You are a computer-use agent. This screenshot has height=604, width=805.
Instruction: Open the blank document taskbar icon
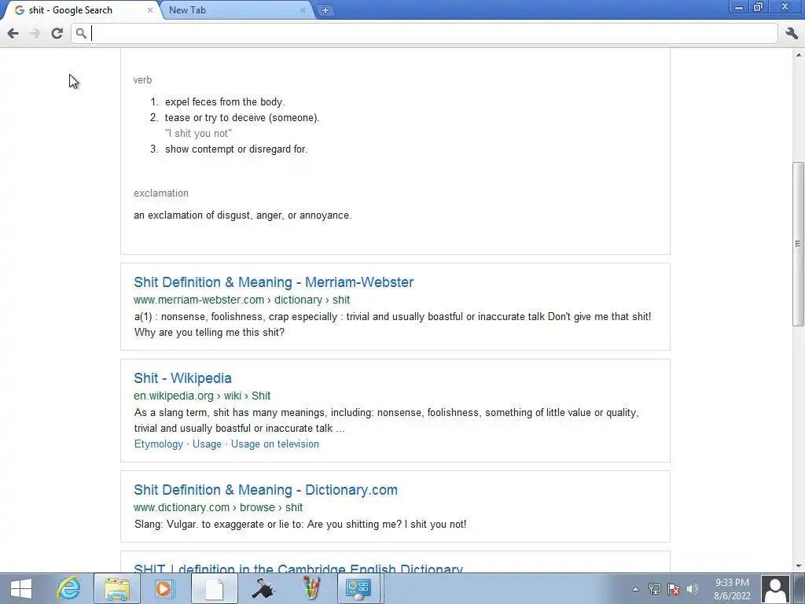(x=214, y=588)
